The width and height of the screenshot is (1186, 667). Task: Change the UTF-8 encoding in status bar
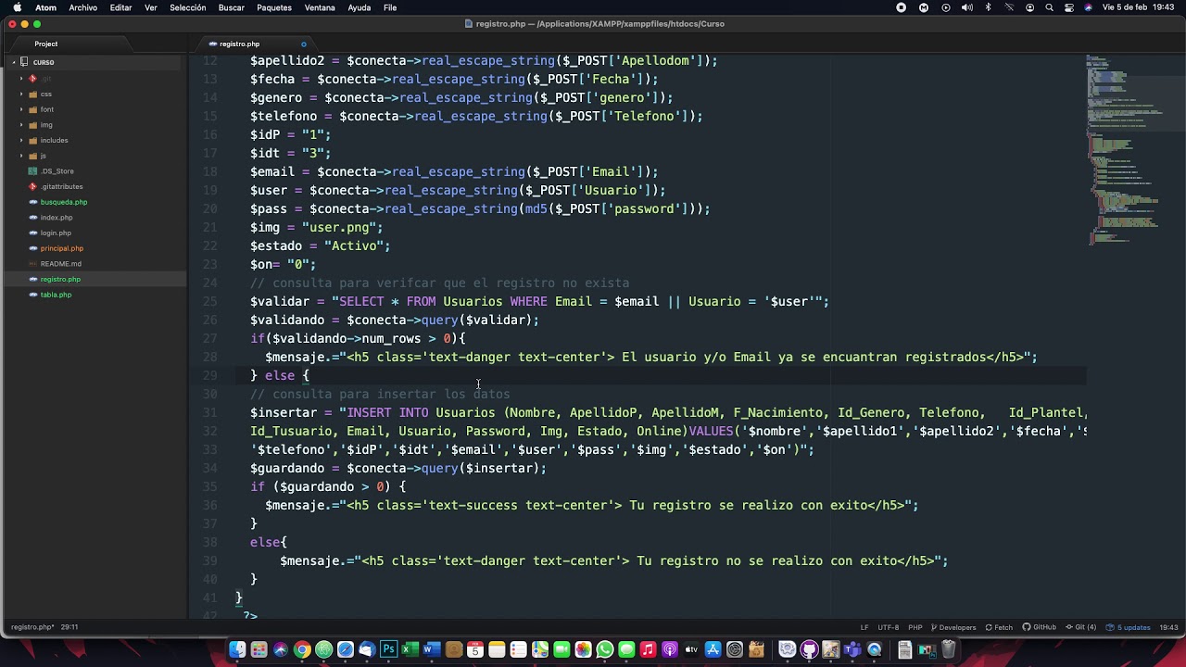point(889,627)
